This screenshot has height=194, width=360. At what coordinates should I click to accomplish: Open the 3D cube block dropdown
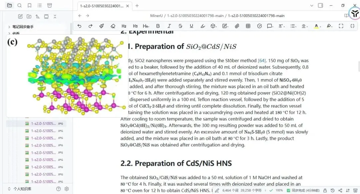pyautogui.click(x=214, y=26)
